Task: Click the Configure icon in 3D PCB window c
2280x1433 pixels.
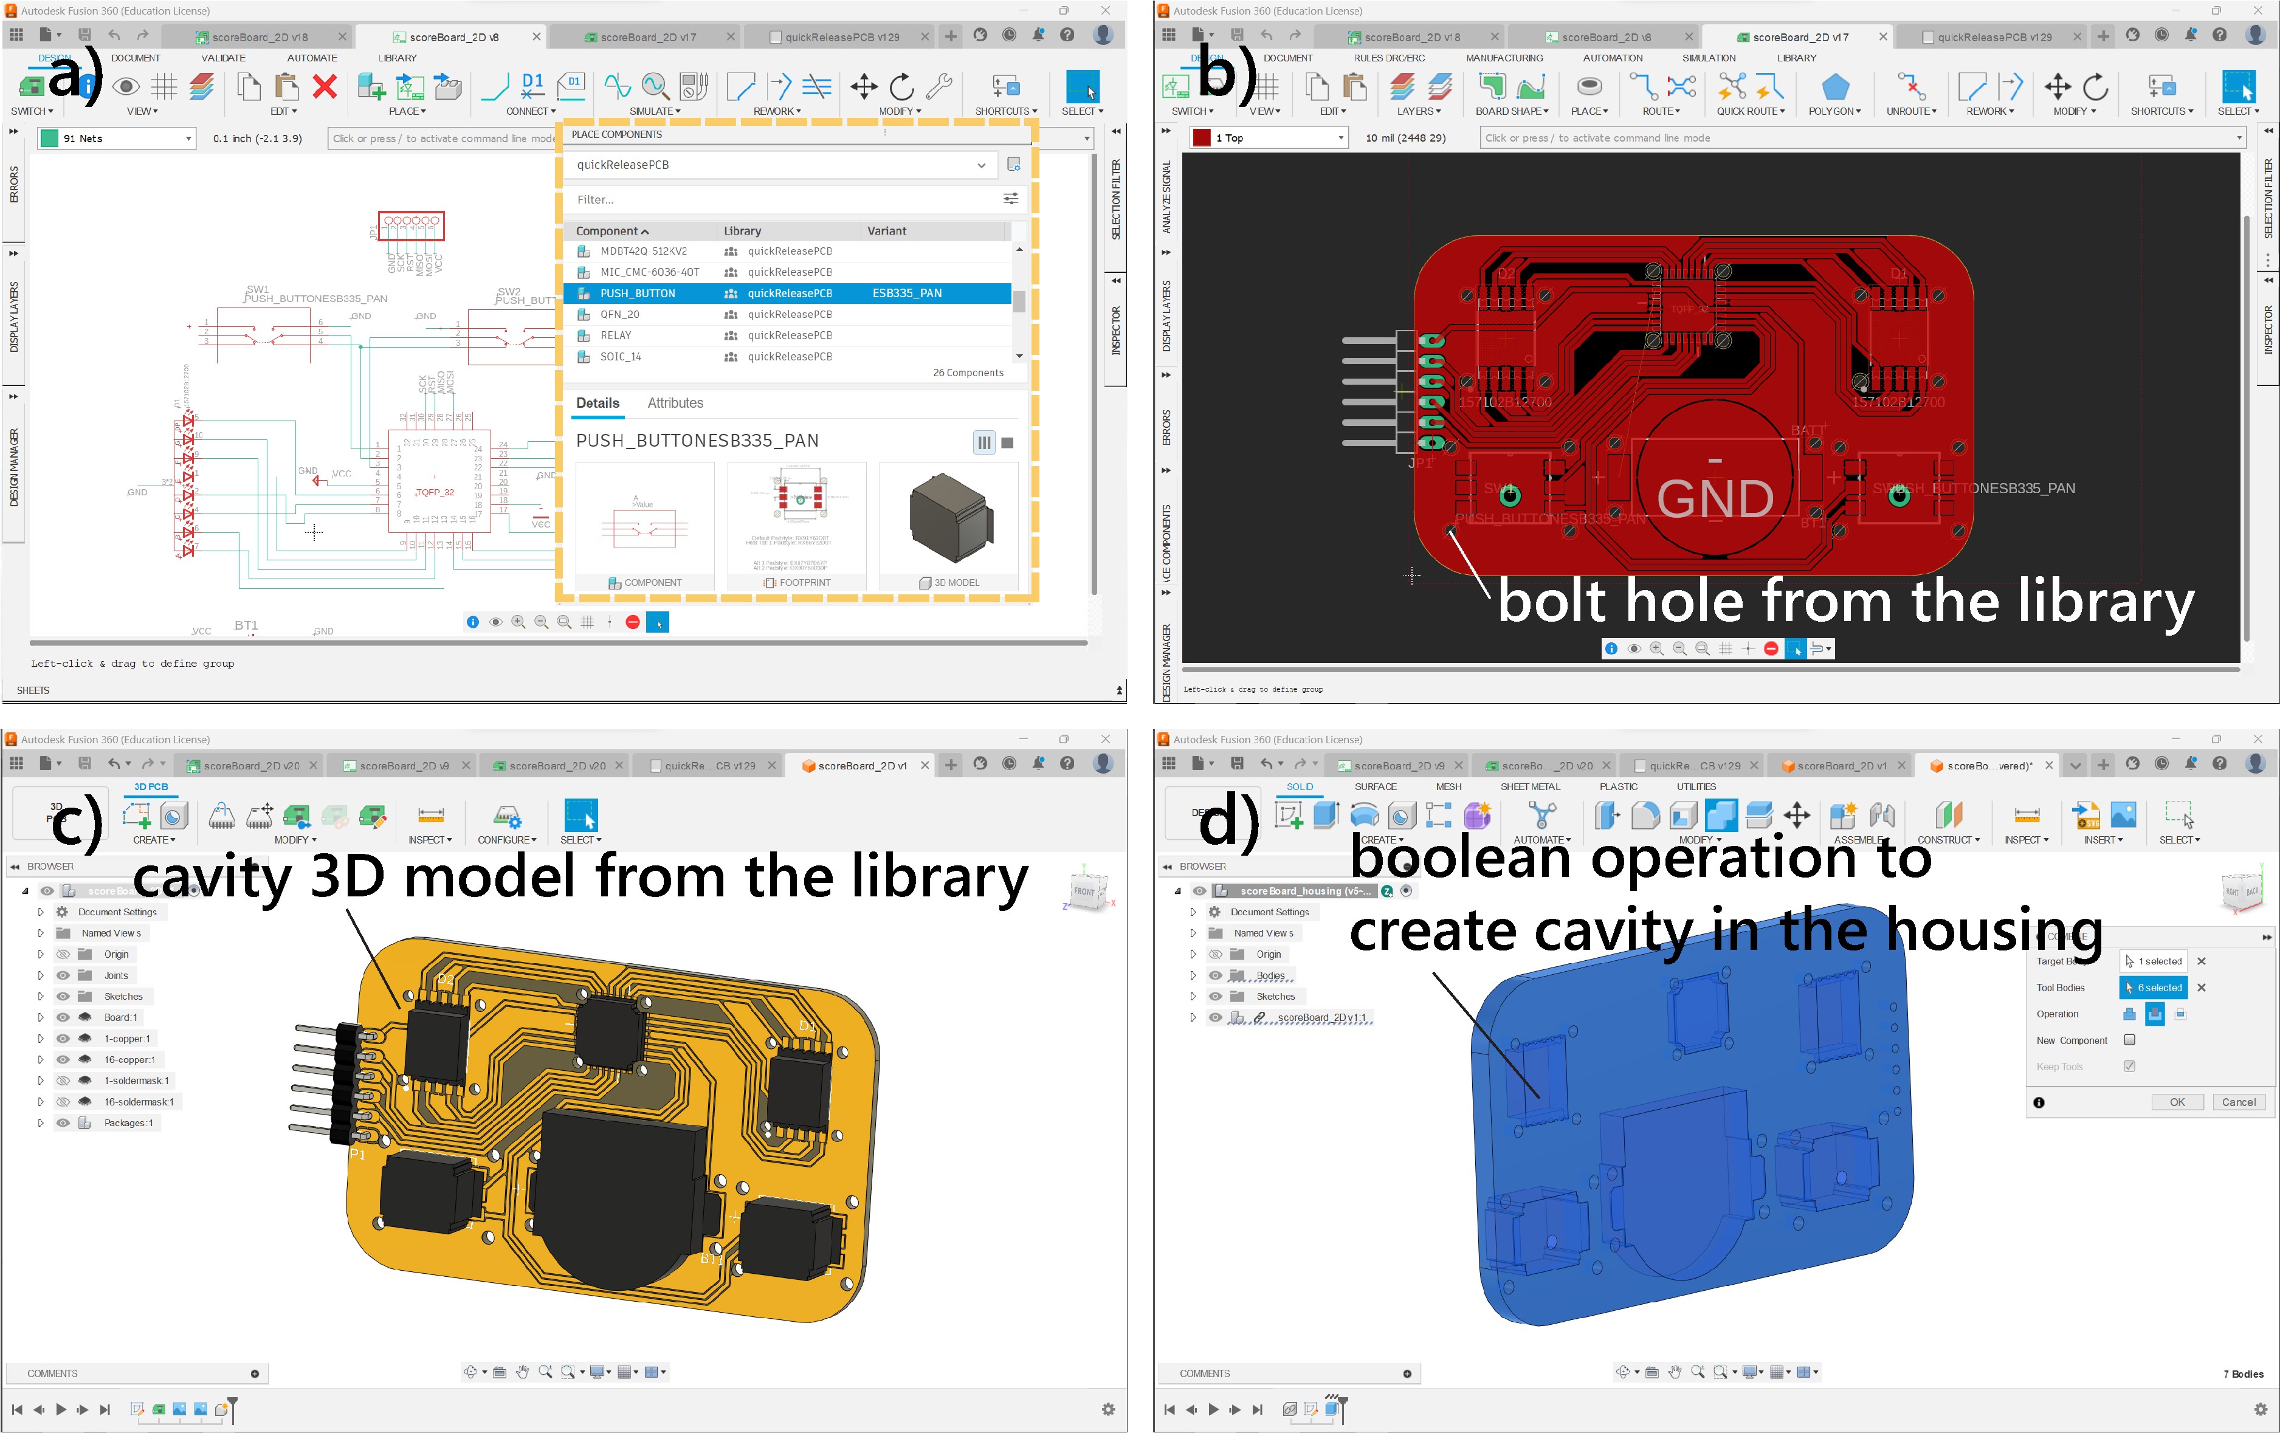Action: click(x=506, y=816)
